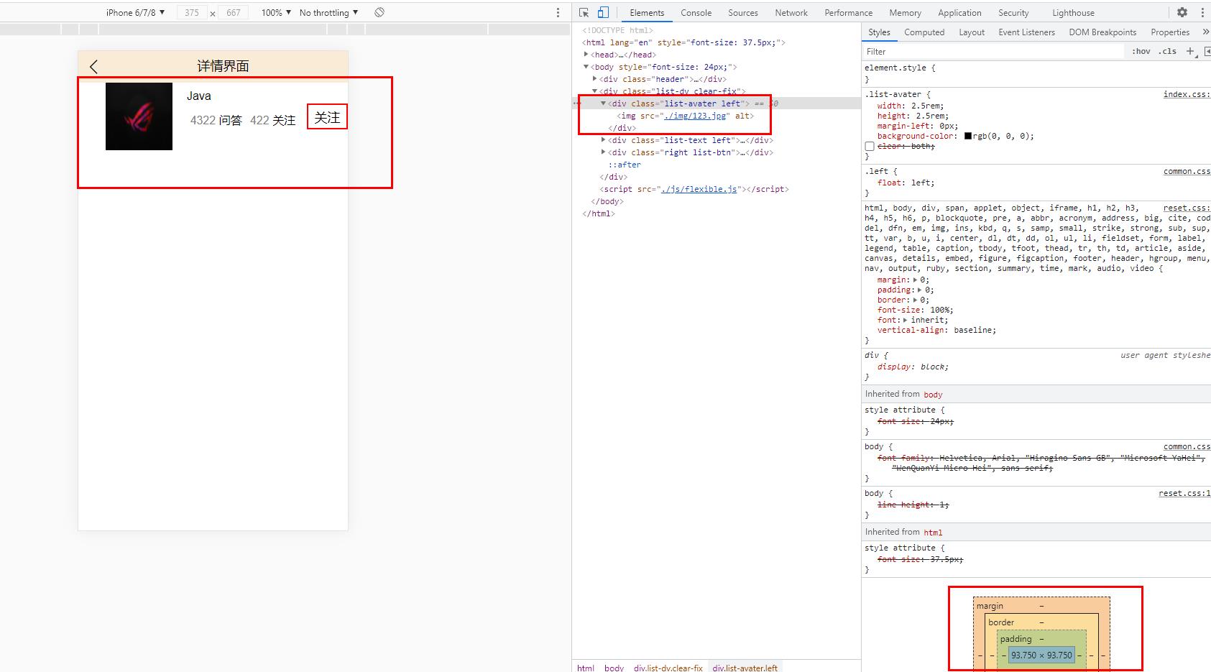Image resolution: width=1211 pixels, height=672 pixels.
Task: Click the device width field 375
Action: click(x=192, y=12)
